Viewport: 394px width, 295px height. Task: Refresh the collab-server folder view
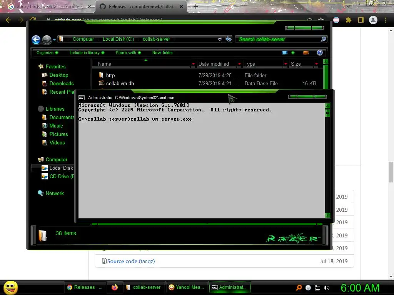coord(229,39)
